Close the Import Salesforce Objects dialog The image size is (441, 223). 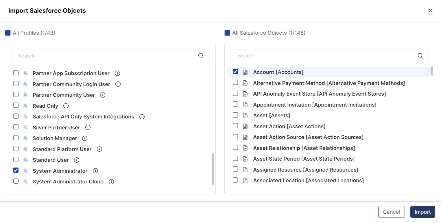tap(431, 11)
